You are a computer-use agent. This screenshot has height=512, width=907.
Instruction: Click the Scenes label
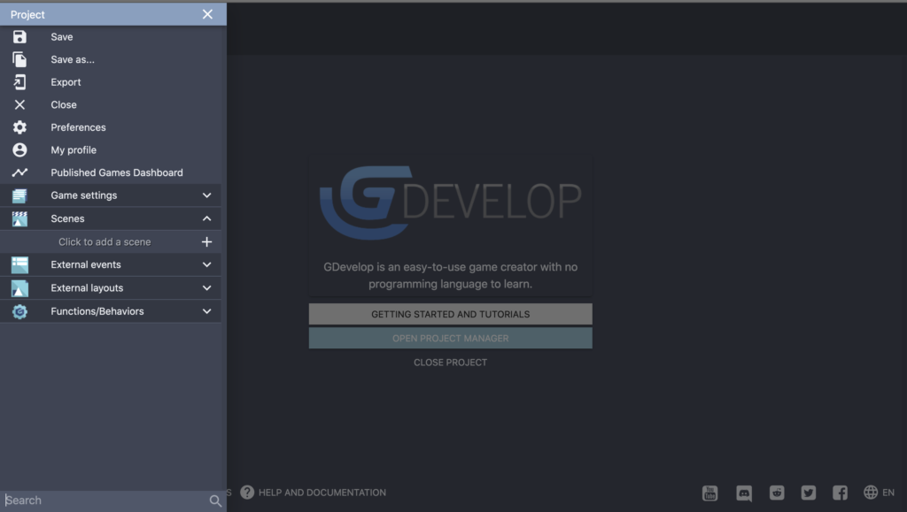click(67, 218)
